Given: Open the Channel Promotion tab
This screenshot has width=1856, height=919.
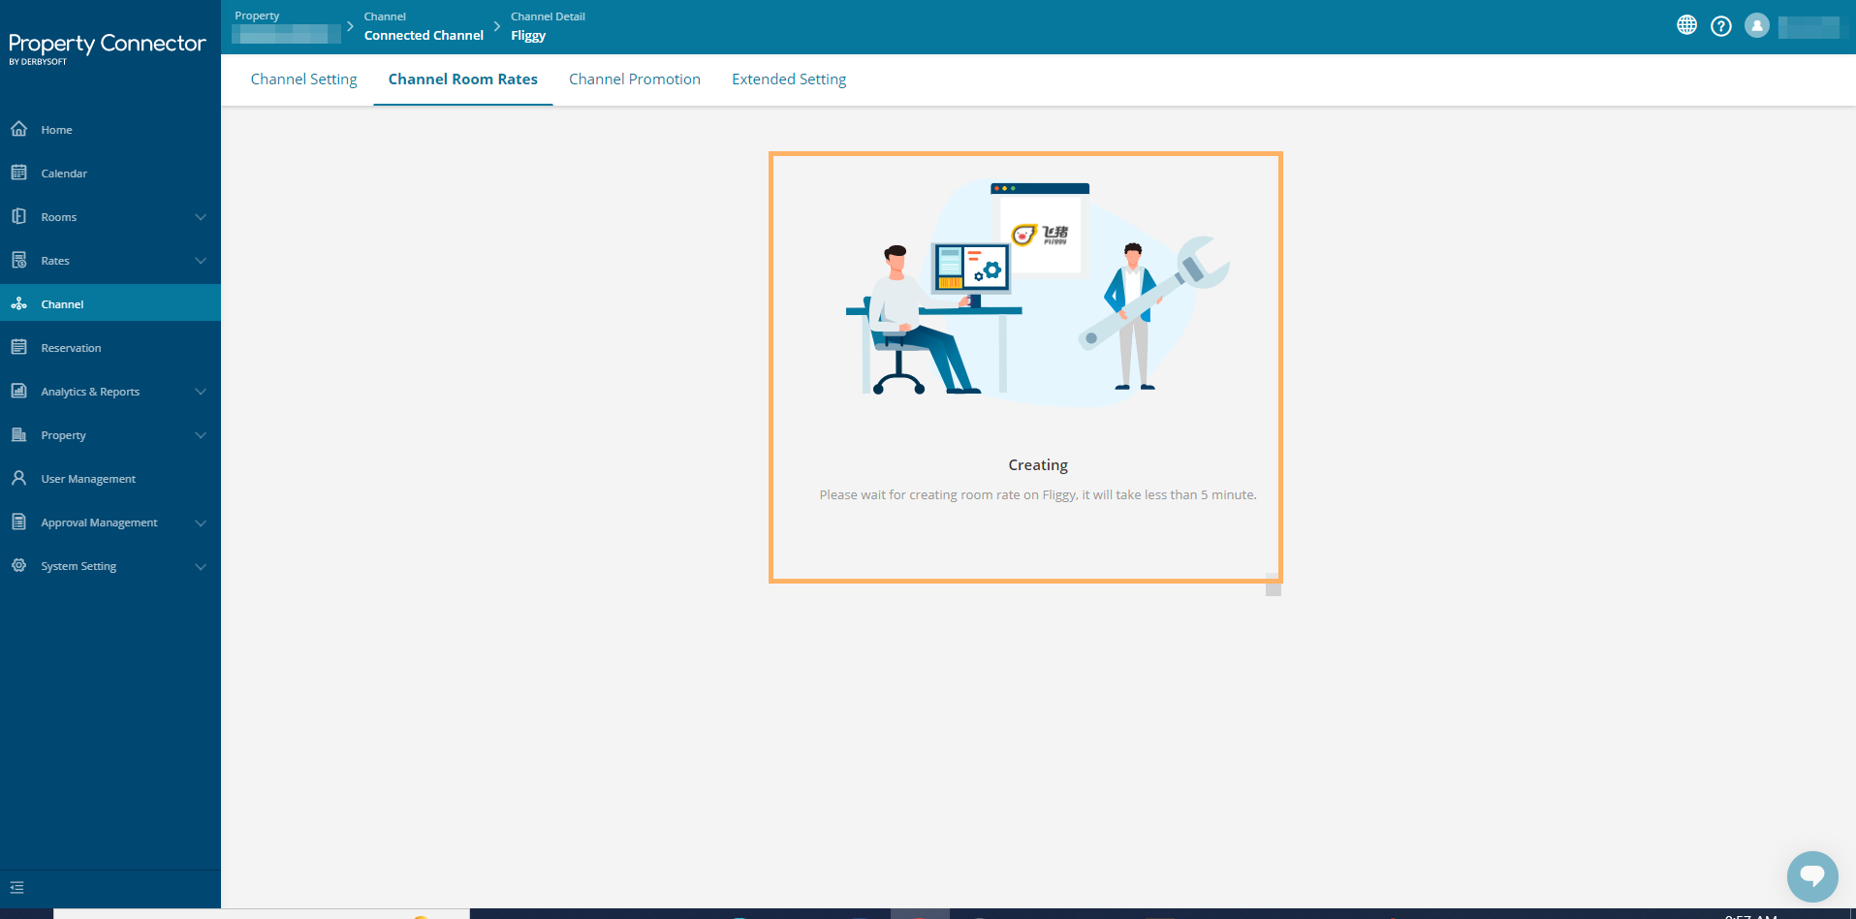Looking at the screenshot, I should click(635, 79).
